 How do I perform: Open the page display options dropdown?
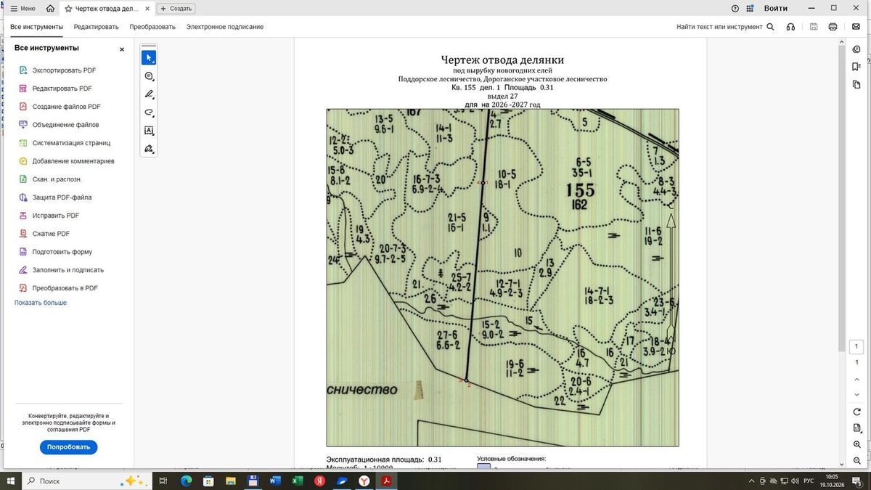click(857, 428)
